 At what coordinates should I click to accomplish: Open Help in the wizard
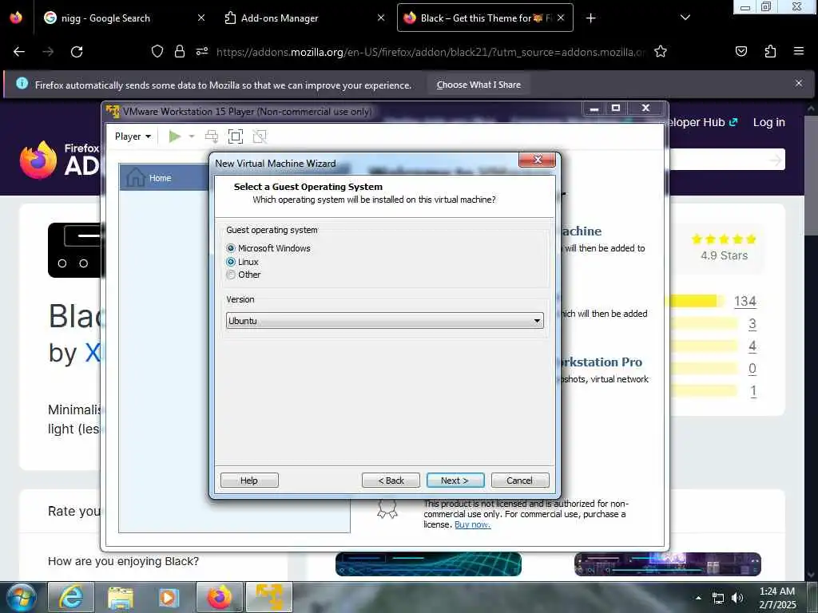[249, 480]
